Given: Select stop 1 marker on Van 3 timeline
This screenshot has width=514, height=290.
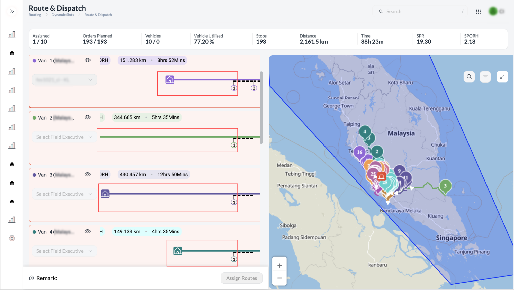Looking at the screenshot, I should pos(234,202).
